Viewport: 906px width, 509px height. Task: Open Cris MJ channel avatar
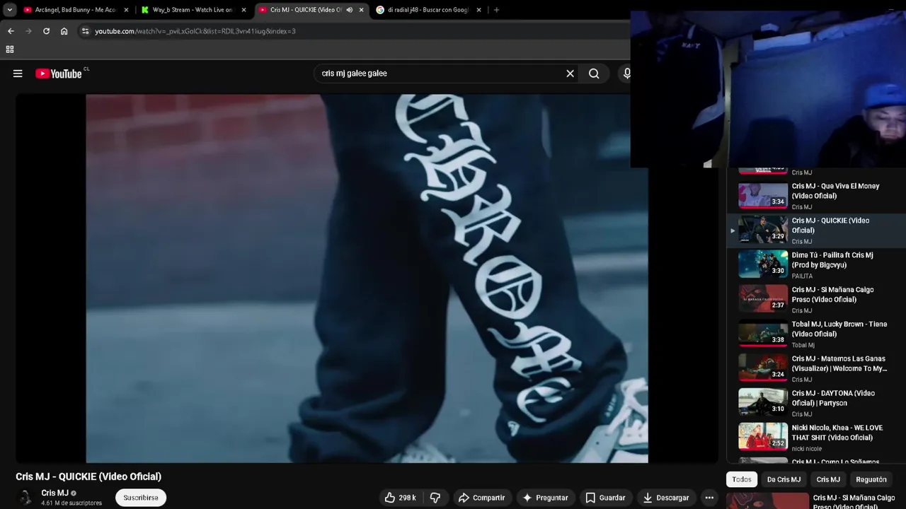[25, 498]
